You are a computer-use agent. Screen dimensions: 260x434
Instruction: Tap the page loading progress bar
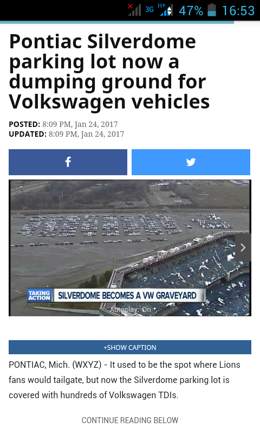pos(117,22)
